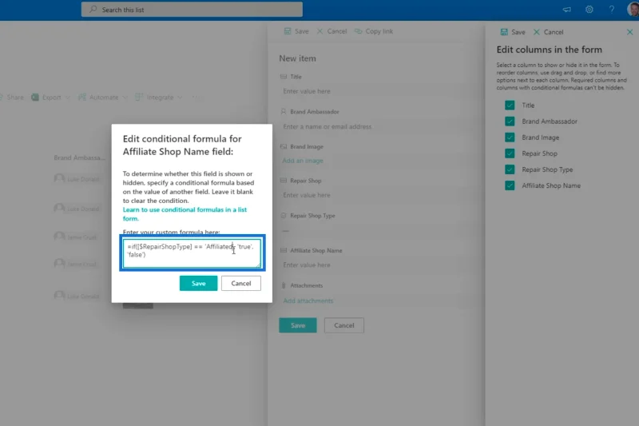Open the megaphone feedback icon

tap(567, 10)
